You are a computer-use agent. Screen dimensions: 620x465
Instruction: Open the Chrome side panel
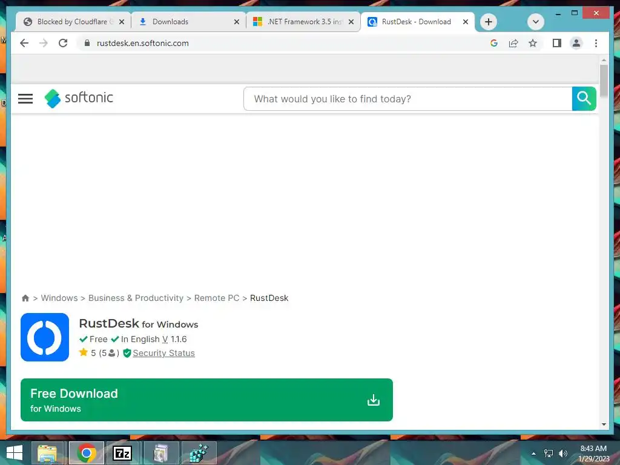pyautogui.click(x=557, y=43)
